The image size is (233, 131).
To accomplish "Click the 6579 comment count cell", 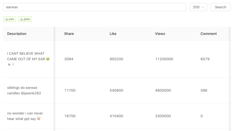I will click(205, 59).
